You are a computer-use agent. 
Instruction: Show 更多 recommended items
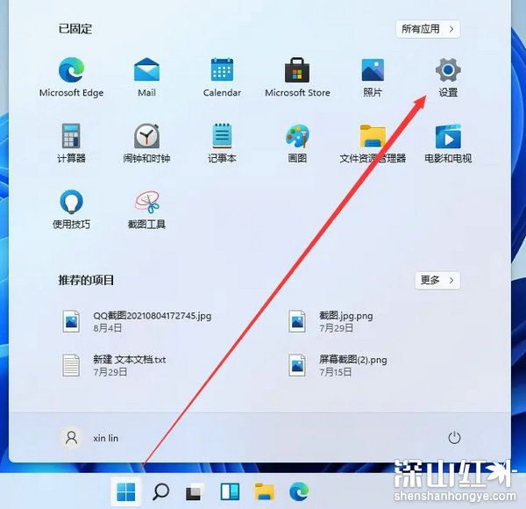tap(437, 280)
